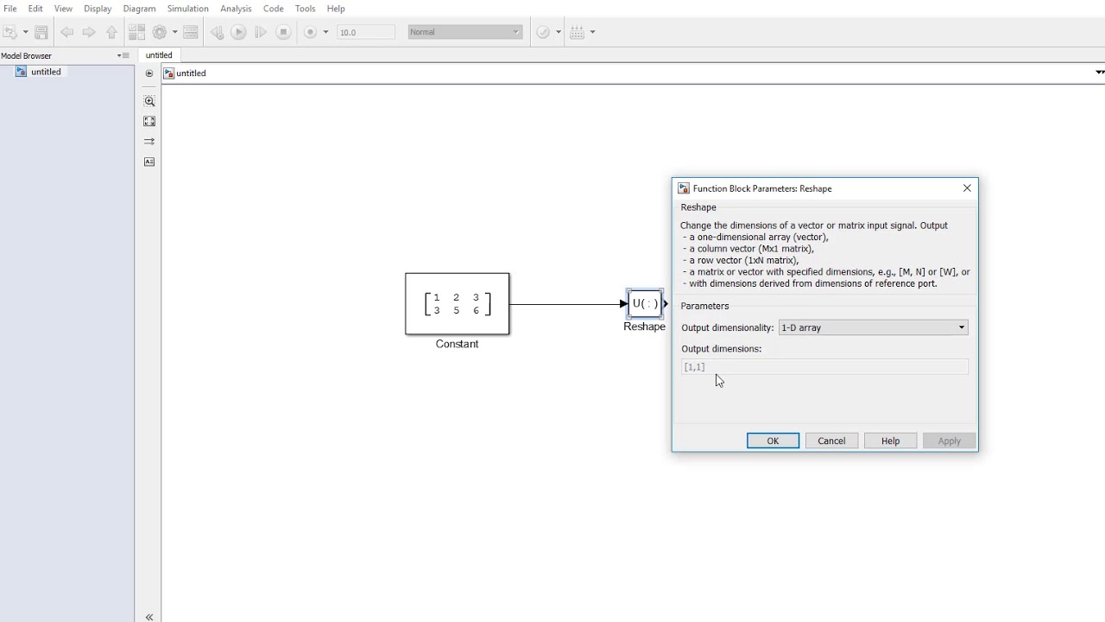This screenshot has width=1105, height=622.
Task: Click the Build Model toolbar icon
Action: pyautogui.click(x=578, y=32)
